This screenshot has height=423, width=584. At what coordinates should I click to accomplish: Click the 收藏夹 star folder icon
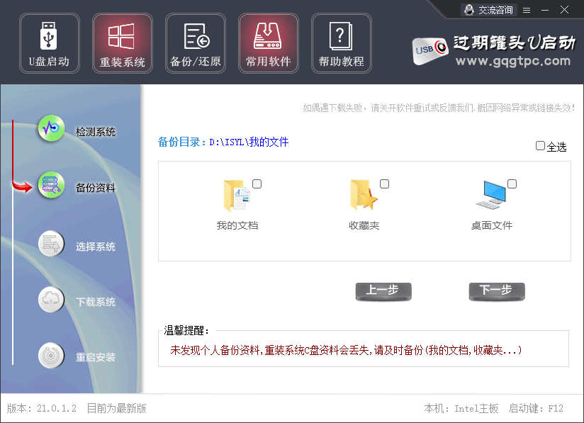tap(364, 195)
